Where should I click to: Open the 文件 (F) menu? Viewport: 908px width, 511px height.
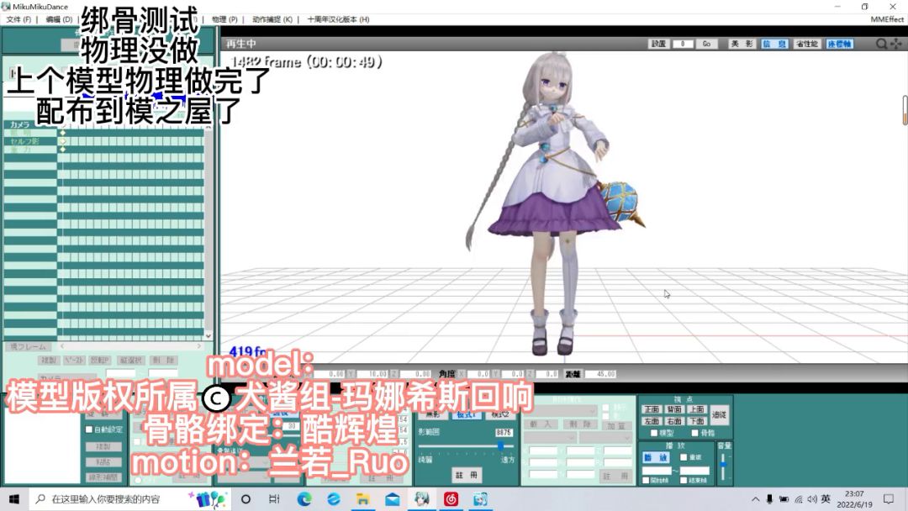click(18, 18)
